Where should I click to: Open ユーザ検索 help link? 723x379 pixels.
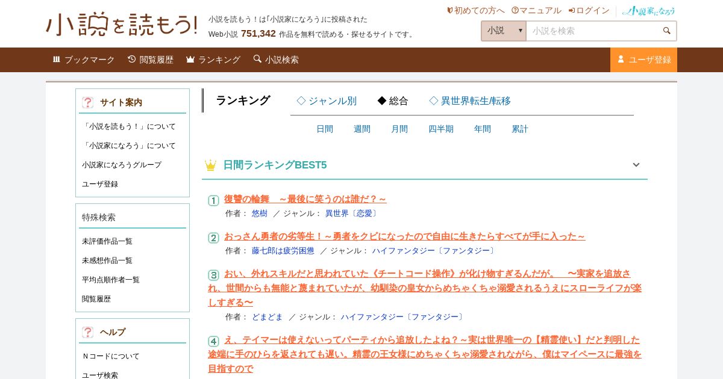click(100, 375)
